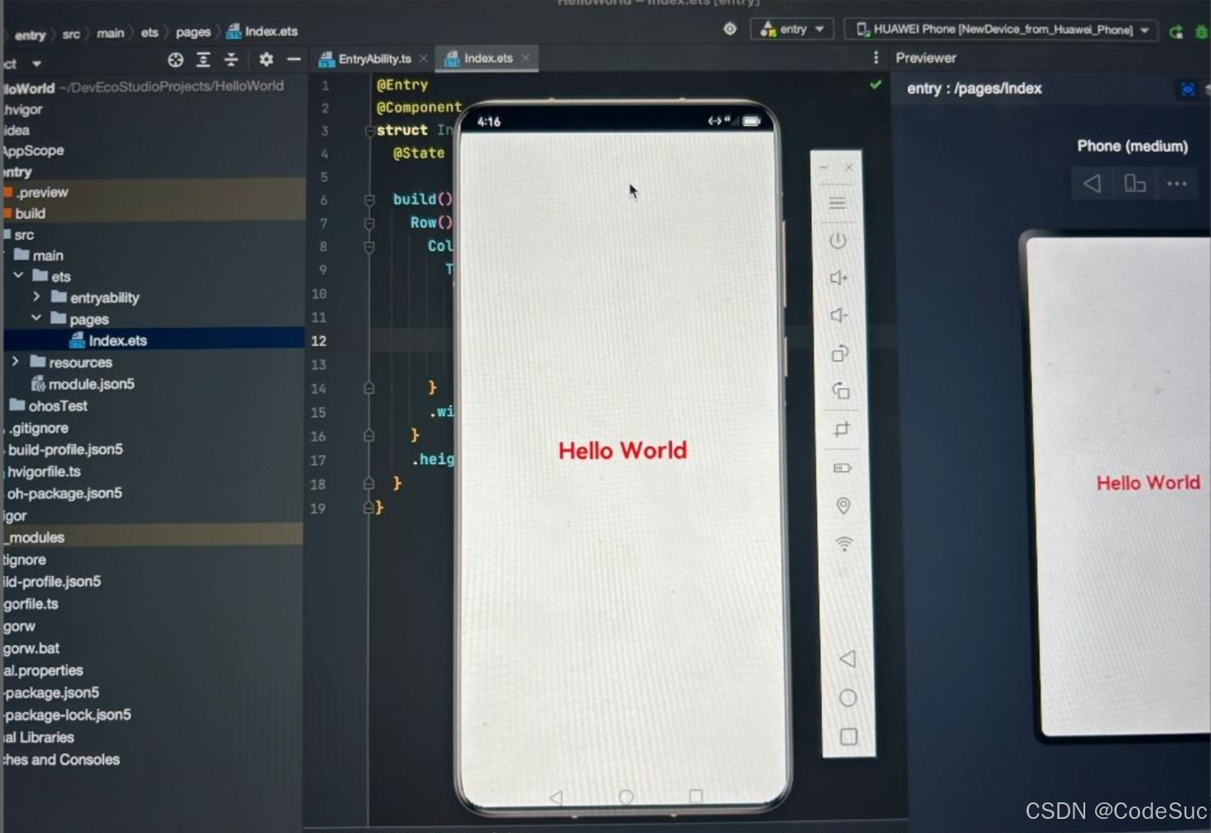
Task: Tap Back in the phone's bottom navigation bar
Action: tap(555, 797)
